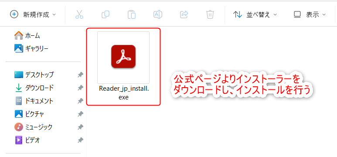337x157 pixels.
Task: Go to ホーム in sidebar
Action: [x=27, y=35]
